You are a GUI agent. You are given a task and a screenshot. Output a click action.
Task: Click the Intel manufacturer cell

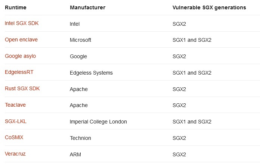[75, 24]
